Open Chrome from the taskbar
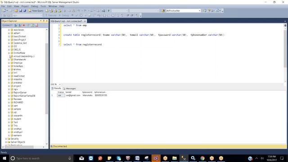 click(x=202, y=158)
